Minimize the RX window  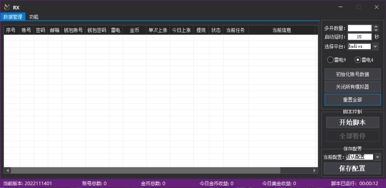click(341, 7)
